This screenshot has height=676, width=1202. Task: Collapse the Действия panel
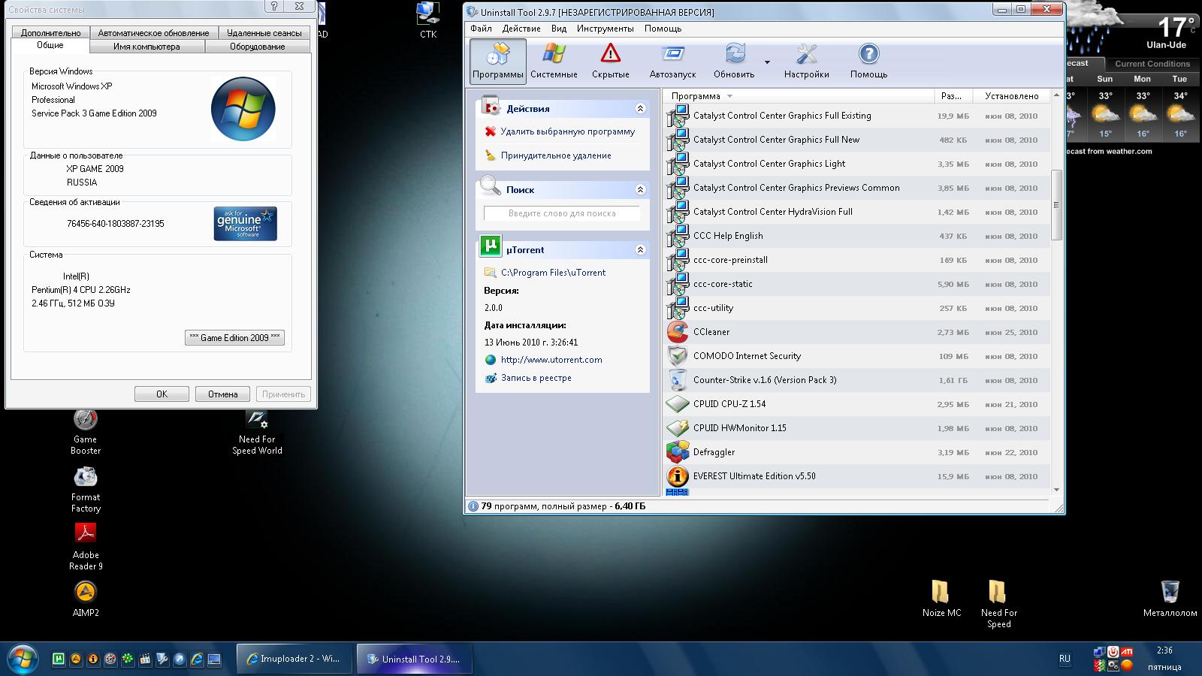[x=640, y=109]
